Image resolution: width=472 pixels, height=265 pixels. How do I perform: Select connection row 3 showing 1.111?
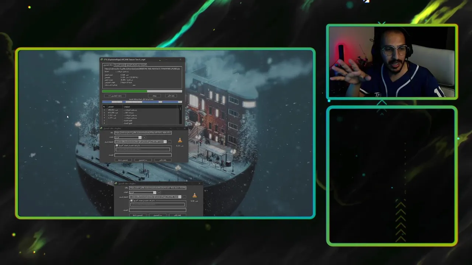141,115
